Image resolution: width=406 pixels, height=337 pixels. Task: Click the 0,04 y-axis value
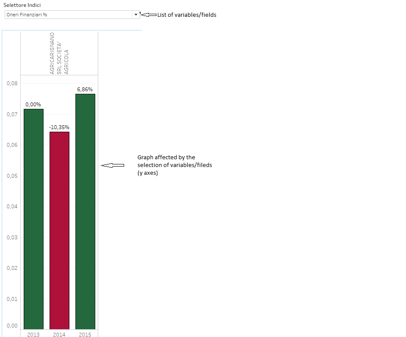[12, 206]
